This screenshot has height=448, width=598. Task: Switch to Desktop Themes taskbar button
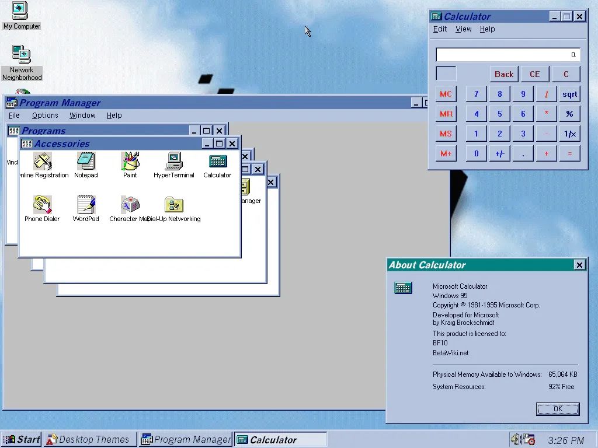[x=90, y=440]
